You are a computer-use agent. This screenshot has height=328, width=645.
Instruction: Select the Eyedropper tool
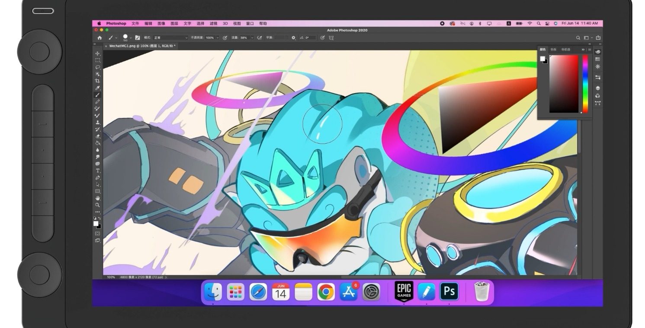(x=97, y=88)
